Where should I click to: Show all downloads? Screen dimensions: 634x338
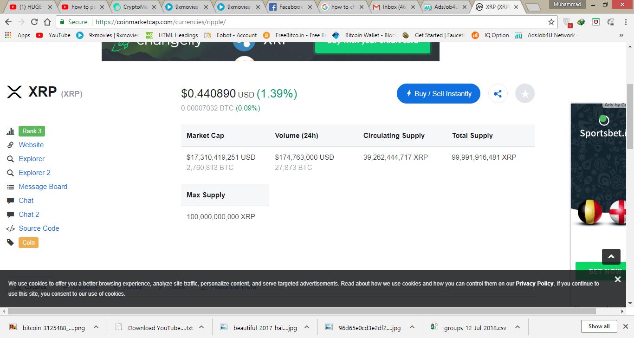(x=599, y=326)
